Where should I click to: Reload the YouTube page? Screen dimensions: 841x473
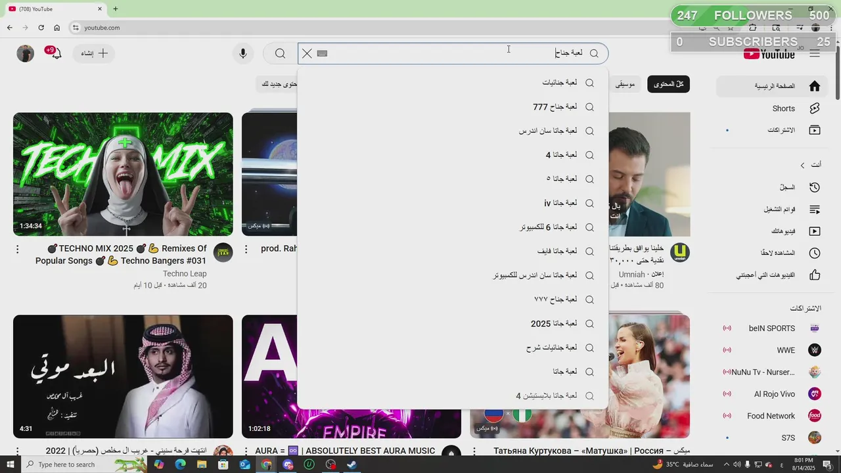41,28
